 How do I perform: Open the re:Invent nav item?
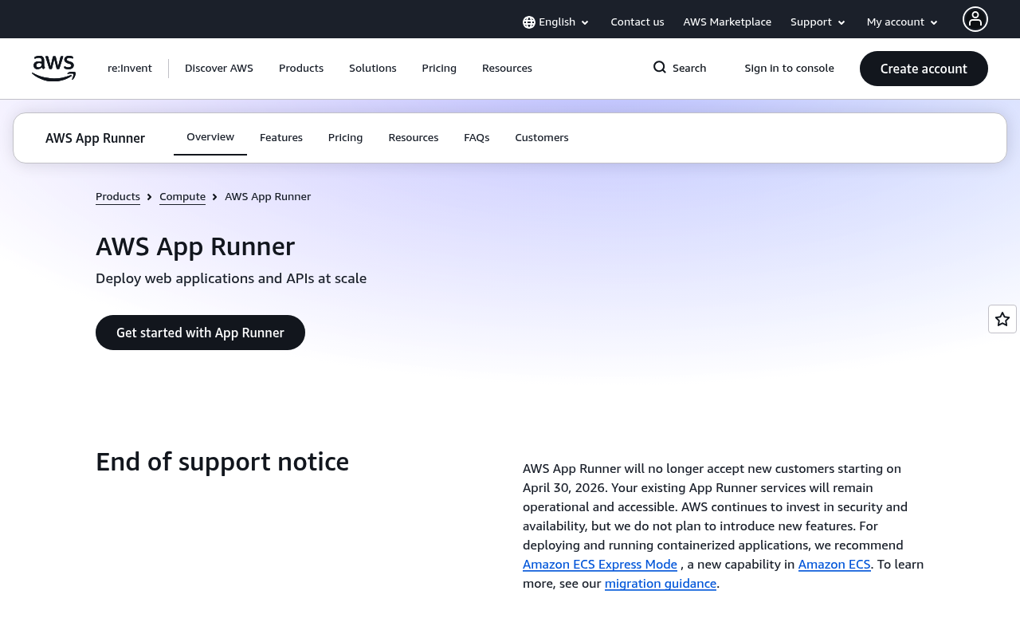pyautogui.click(x=130, y=69)
